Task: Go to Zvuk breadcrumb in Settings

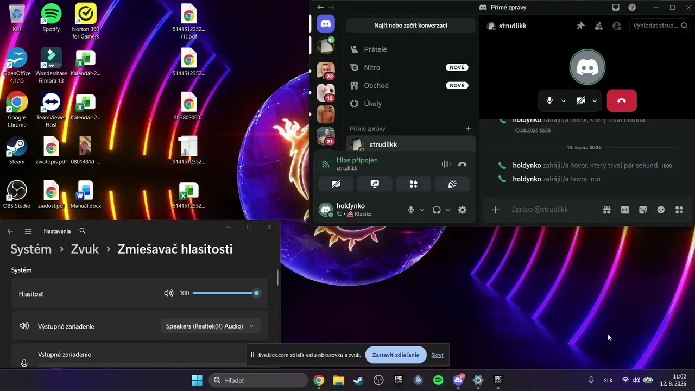Action: point(85,249)
